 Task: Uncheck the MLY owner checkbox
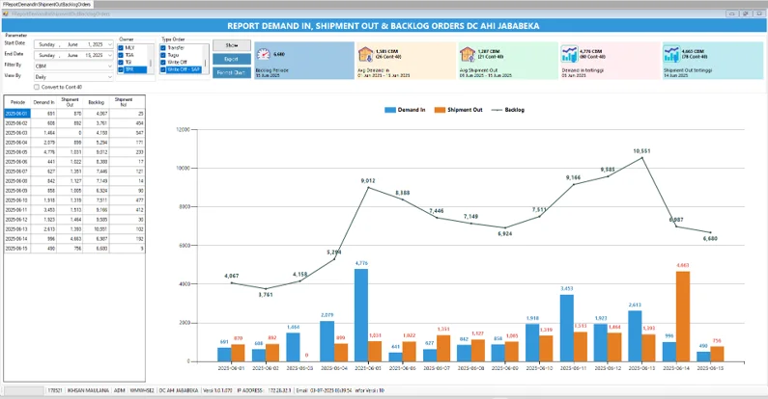pos(122,47)
